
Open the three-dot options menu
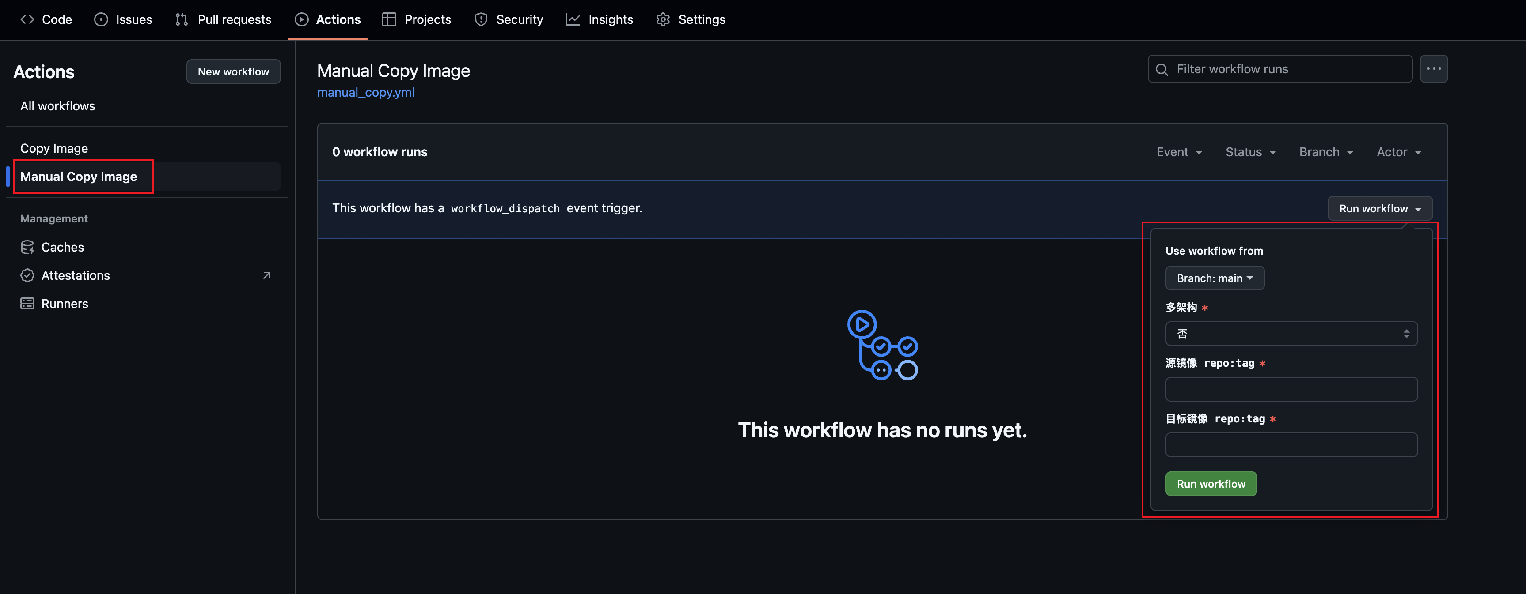pyautogui.click(x=1434, y=69)
